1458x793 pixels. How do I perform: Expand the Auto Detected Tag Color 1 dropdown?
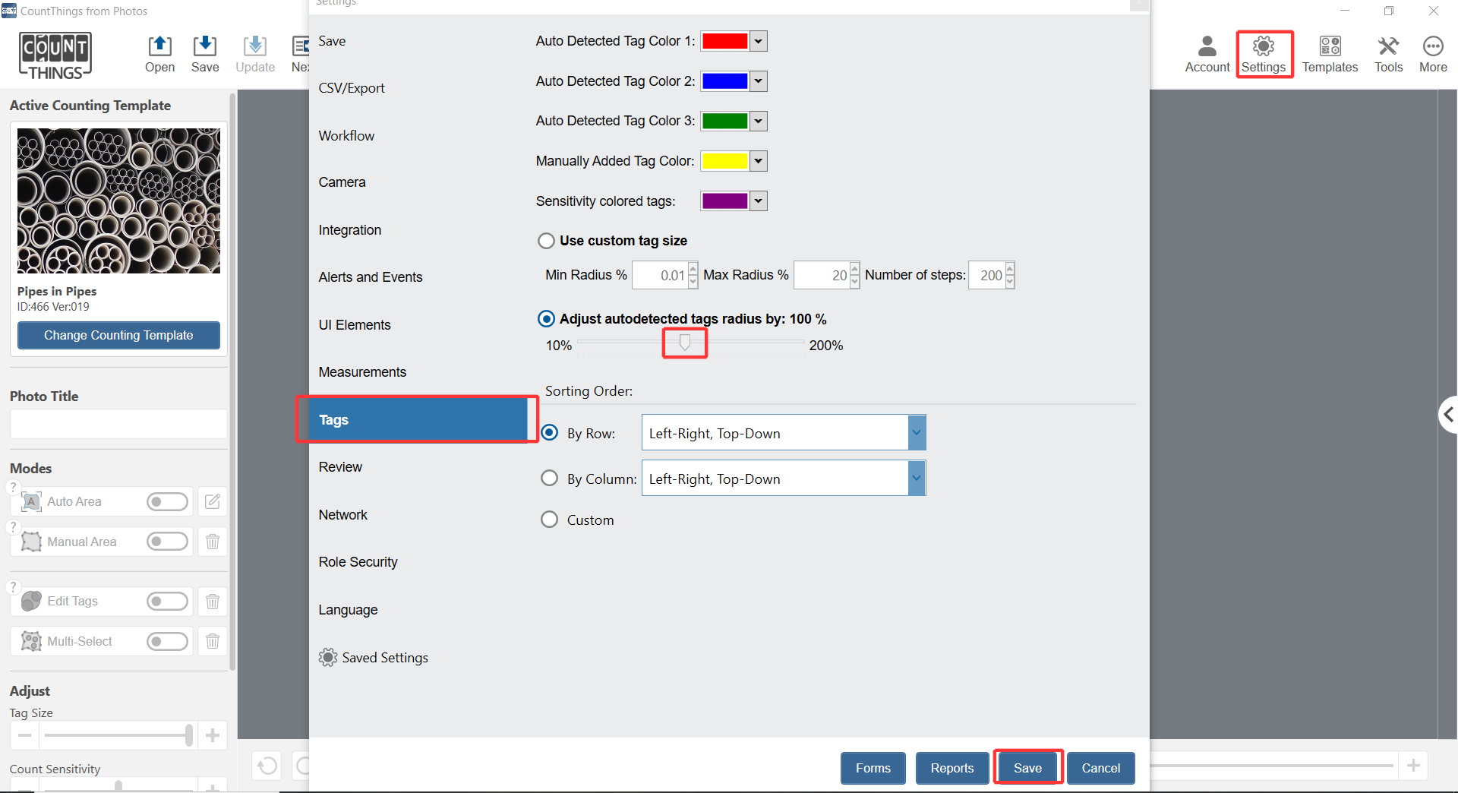pos(758,41)
